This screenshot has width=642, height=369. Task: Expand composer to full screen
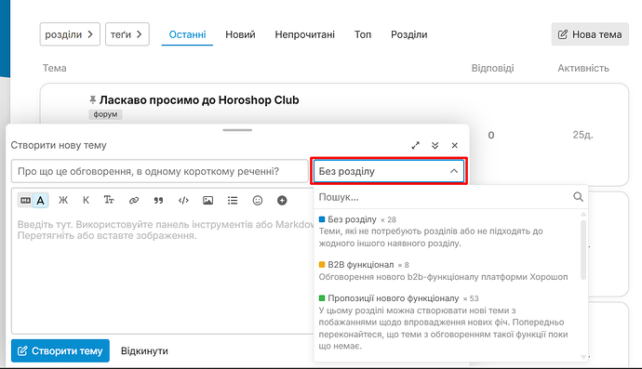point(416,145)
